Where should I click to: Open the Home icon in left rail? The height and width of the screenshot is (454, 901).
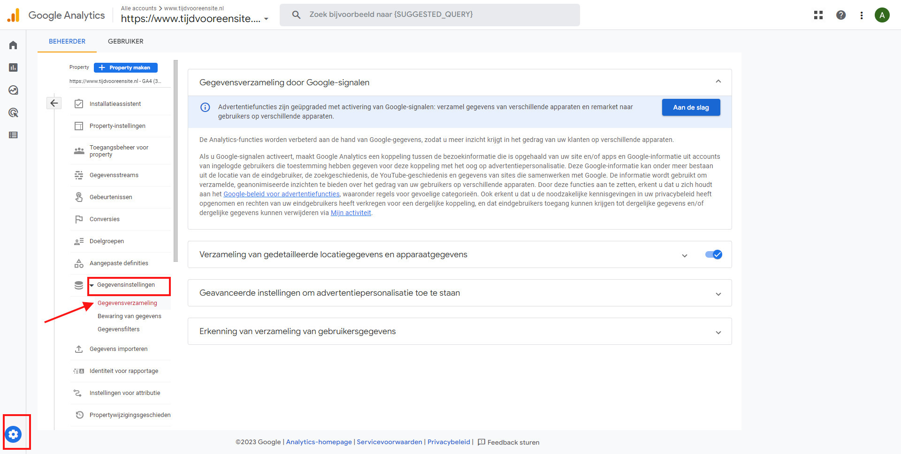pos(13,45)
